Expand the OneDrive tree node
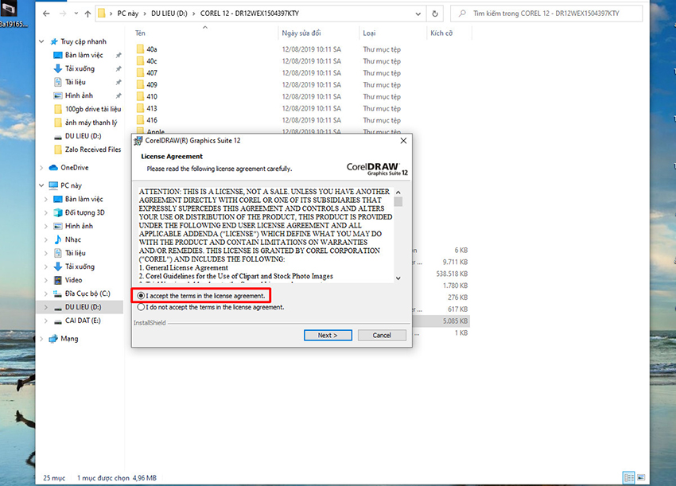 41,167
